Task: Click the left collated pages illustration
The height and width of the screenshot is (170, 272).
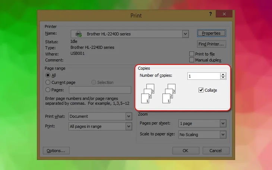Action: [148, 94]
